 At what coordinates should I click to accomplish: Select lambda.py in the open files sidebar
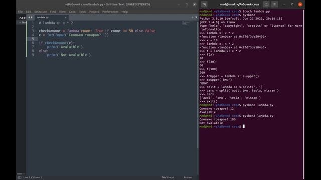(24, 22)
